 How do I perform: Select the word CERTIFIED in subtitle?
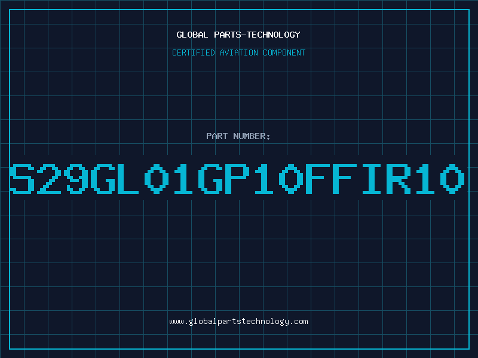point(194,53)
